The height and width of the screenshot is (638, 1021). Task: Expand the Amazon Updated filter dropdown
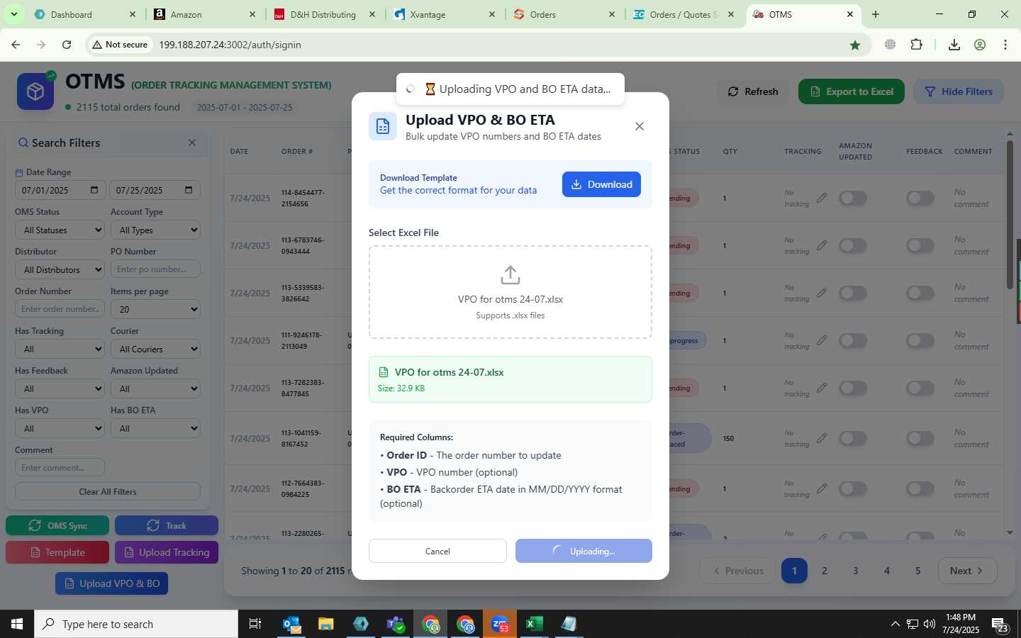pyautogui.click(x=155, y=388)
